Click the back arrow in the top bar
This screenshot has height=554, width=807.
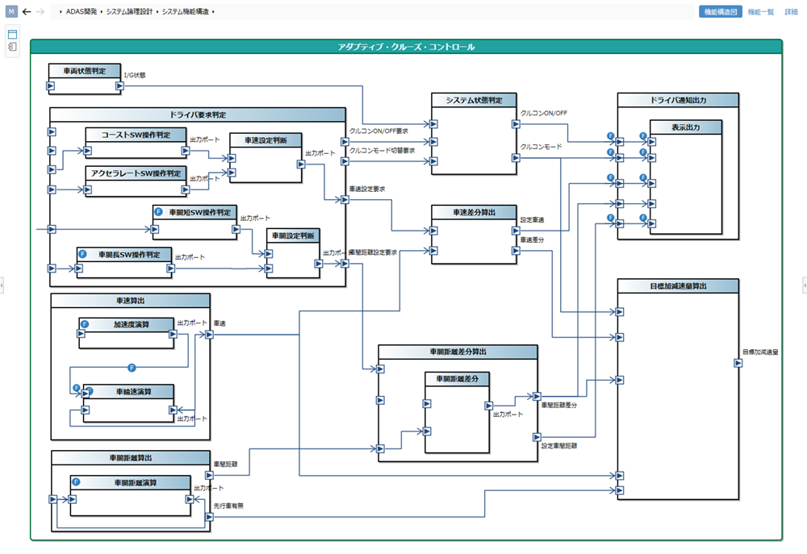tap(27, 12)
